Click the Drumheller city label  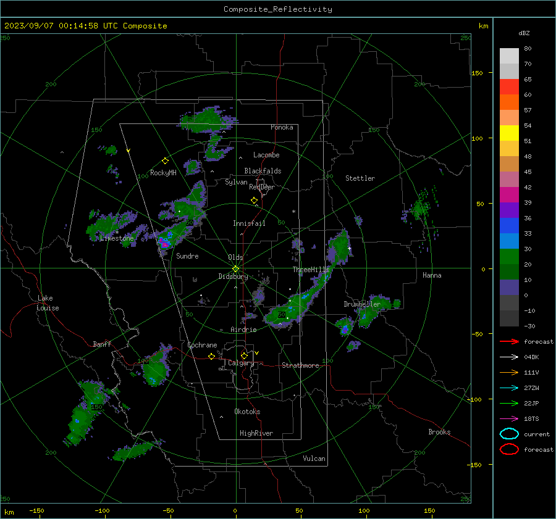tap(362, 304)
